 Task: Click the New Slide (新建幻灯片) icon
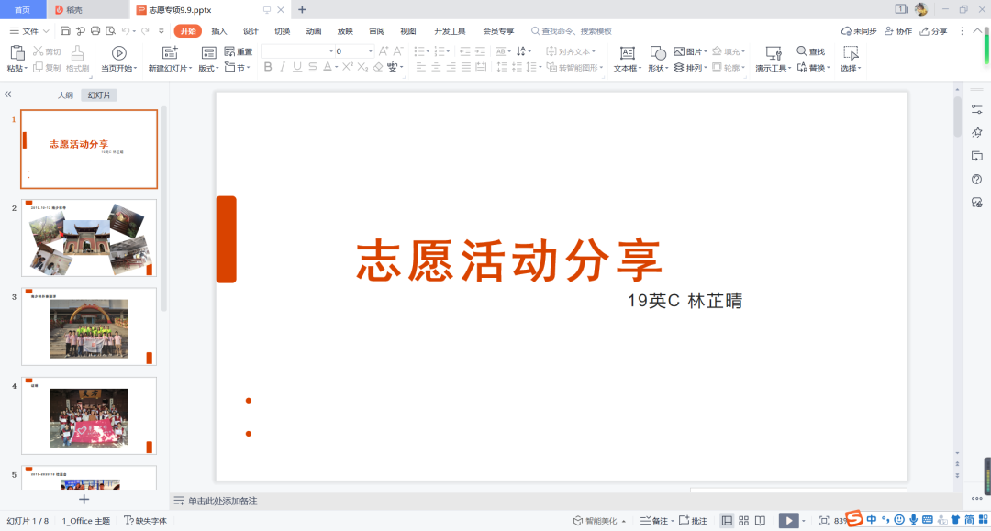[170, 53]
